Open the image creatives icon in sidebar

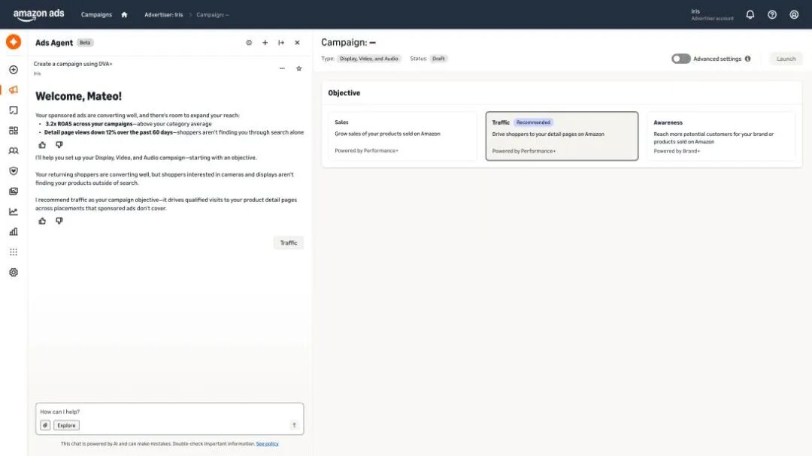pyautogui.click(x=14, y=191)
